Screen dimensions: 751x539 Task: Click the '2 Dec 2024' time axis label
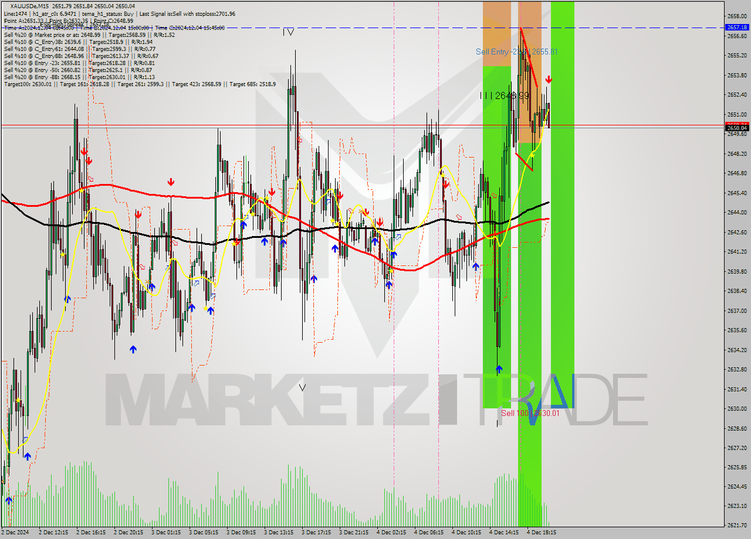16,533
